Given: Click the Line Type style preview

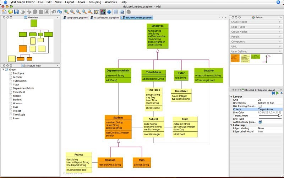Looking at the screenshot, I should pos(270,119).
